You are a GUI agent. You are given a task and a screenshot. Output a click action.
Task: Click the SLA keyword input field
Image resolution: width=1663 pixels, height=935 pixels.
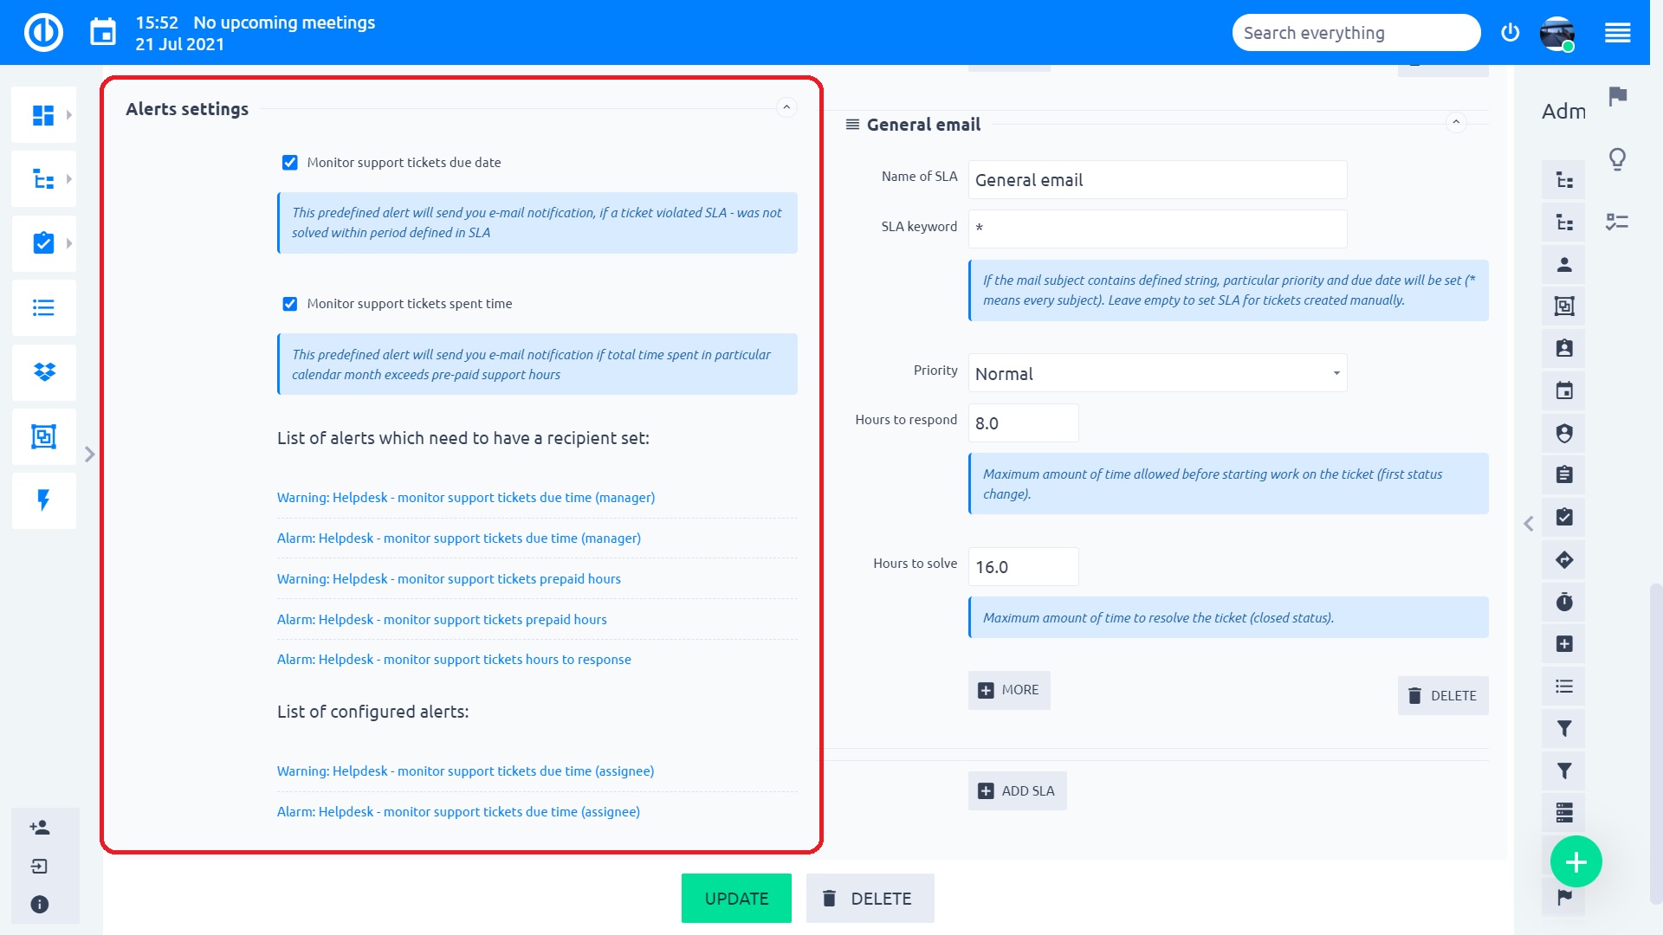tap(1157, 229)
